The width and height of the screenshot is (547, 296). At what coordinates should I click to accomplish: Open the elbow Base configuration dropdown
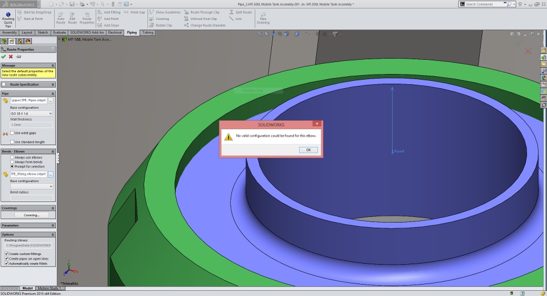pos(31,187)
